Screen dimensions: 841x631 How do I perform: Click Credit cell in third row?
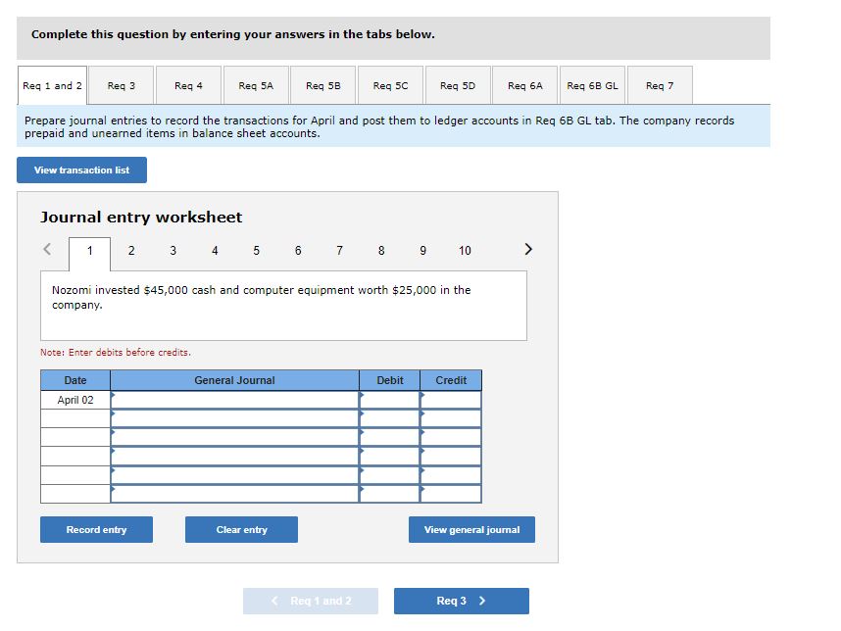click(451, 437)
